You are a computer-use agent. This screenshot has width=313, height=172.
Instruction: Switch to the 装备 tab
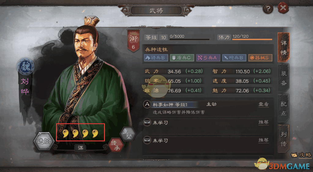[283, 78]
